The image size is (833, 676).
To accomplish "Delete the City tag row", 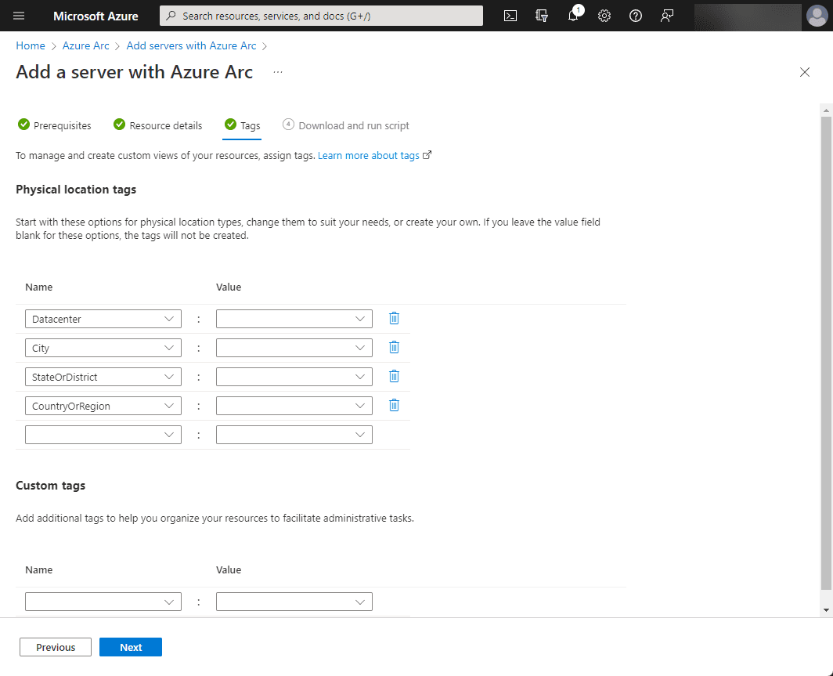I will click(395, 348).
